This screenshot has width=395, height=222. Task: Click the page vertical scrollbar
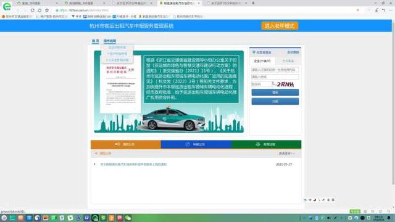point(393,103)
